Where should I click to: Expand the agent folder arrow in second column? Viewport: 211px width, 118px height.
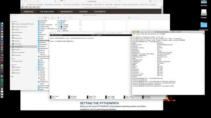(80, 21)
